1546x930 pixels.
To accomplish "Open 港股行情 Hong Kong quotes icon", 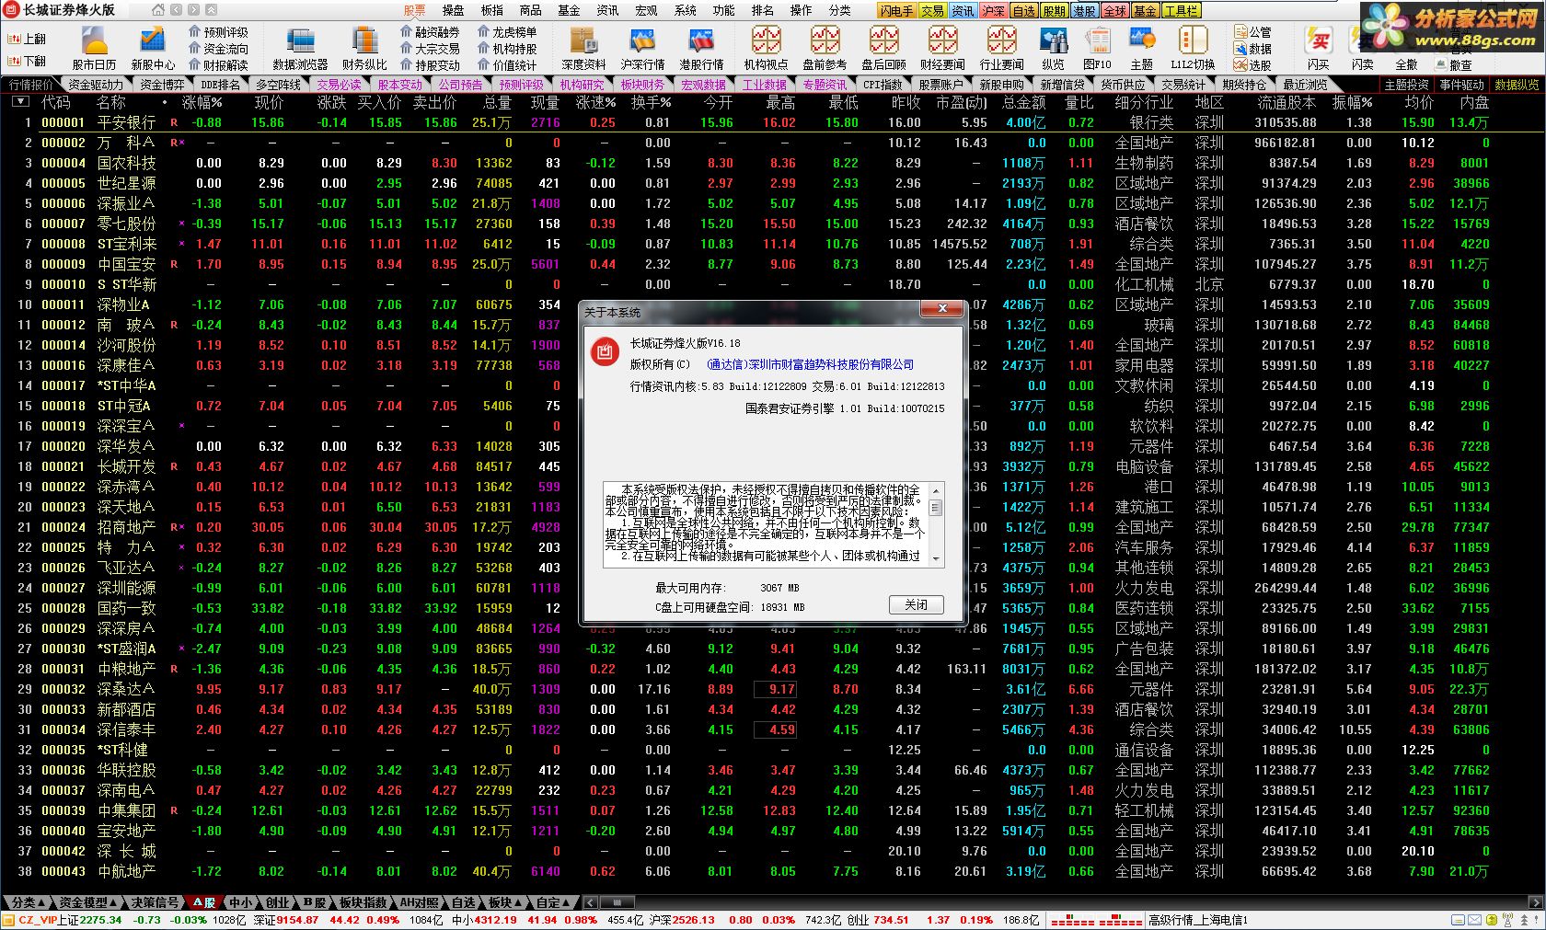I will point(701,47).
